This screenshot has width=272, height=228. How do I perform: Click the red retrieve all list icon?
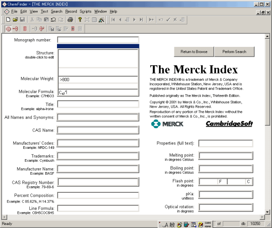25,29
